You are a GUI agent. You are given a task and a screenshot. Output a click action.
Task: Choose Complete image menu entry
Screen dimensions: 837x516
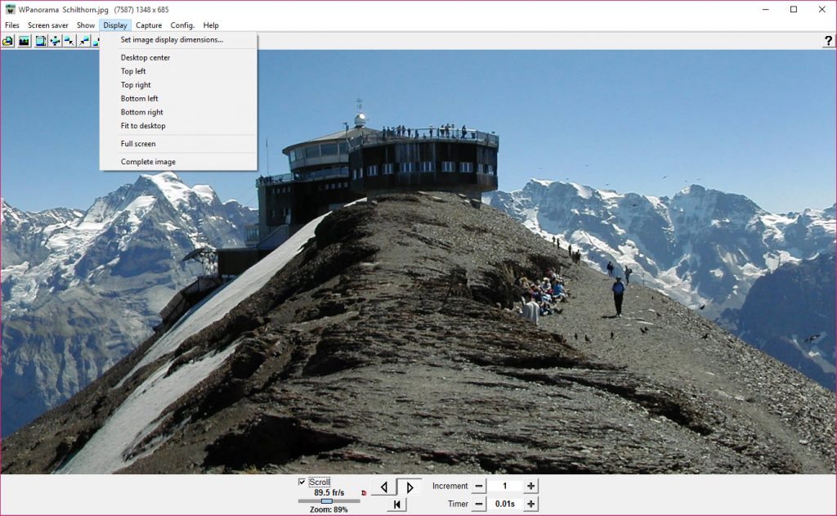click(178, 162)
